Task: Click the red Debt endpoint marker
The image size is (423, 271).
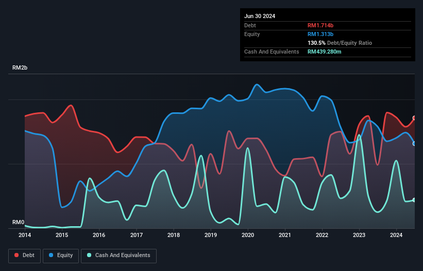Action: 414,118
